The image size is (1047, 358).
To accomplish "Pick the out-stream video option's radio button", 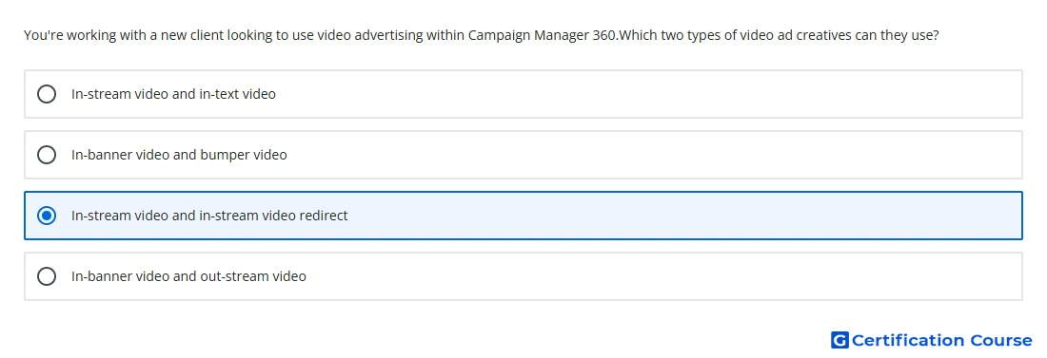I will [47, 276].
